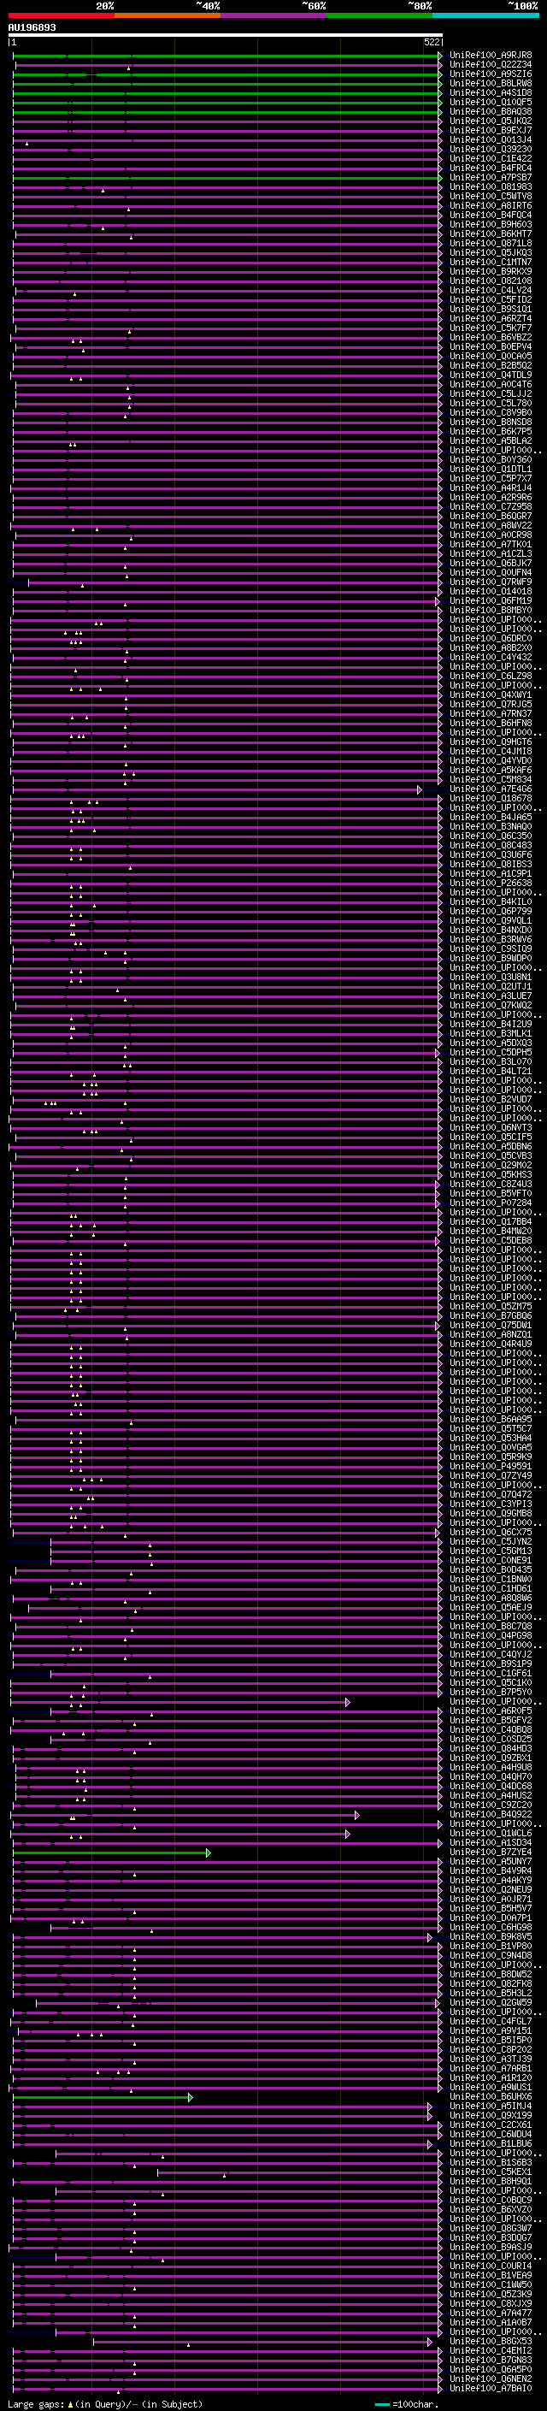Open hit UniRef100_A4S1D8
547x2411 pixels.
tap(490, 92)
